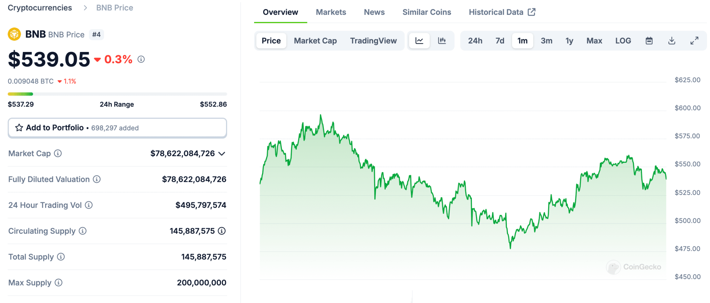
Task: Click the star icon in Add to Portfolio
Action: click(19, 128)
